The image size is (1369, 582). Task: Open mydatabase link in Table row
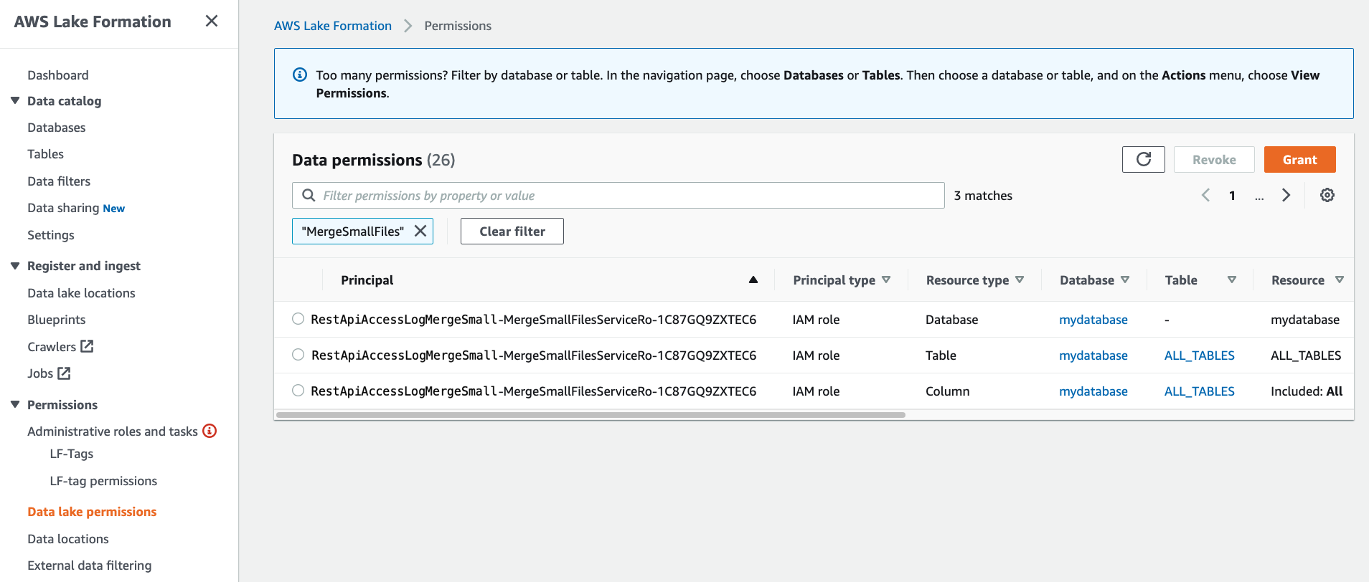1093,355
